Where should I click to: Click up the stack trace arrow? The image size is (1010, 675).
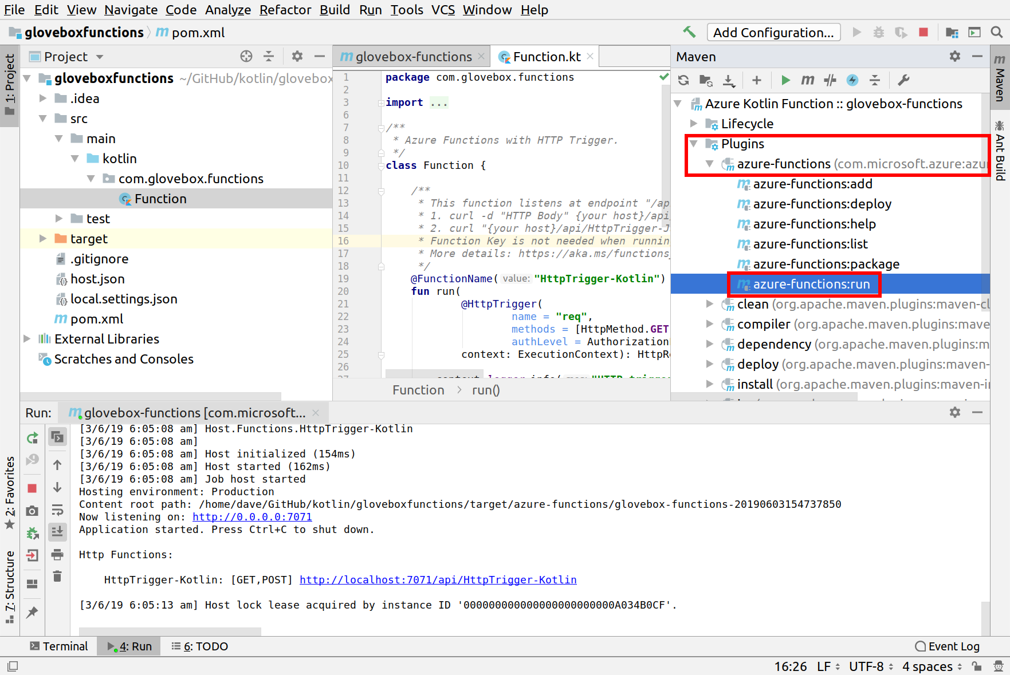(57, 465)
